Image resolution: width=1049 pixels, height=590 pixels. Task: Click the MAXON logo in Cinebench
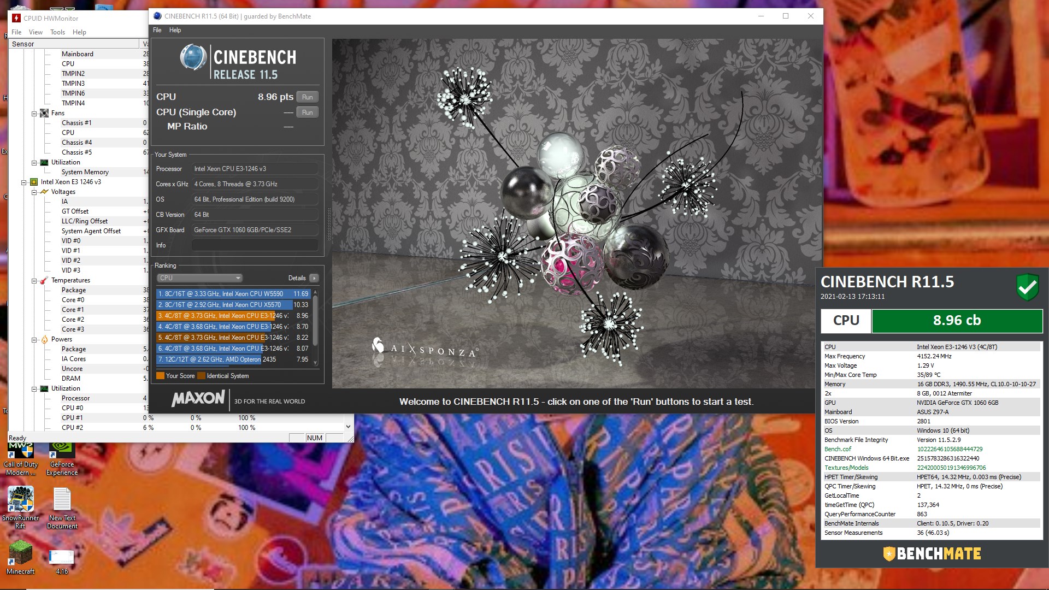click(x=198, y=398)
